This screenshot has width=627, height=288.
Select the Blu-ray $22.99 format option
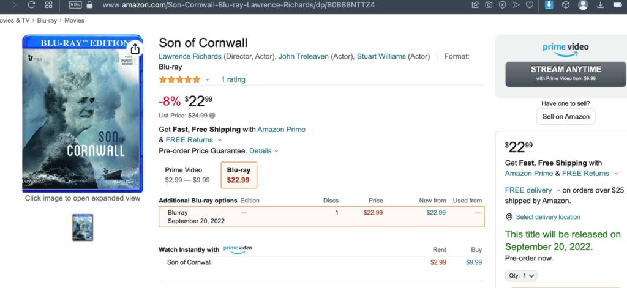point(239,175)
